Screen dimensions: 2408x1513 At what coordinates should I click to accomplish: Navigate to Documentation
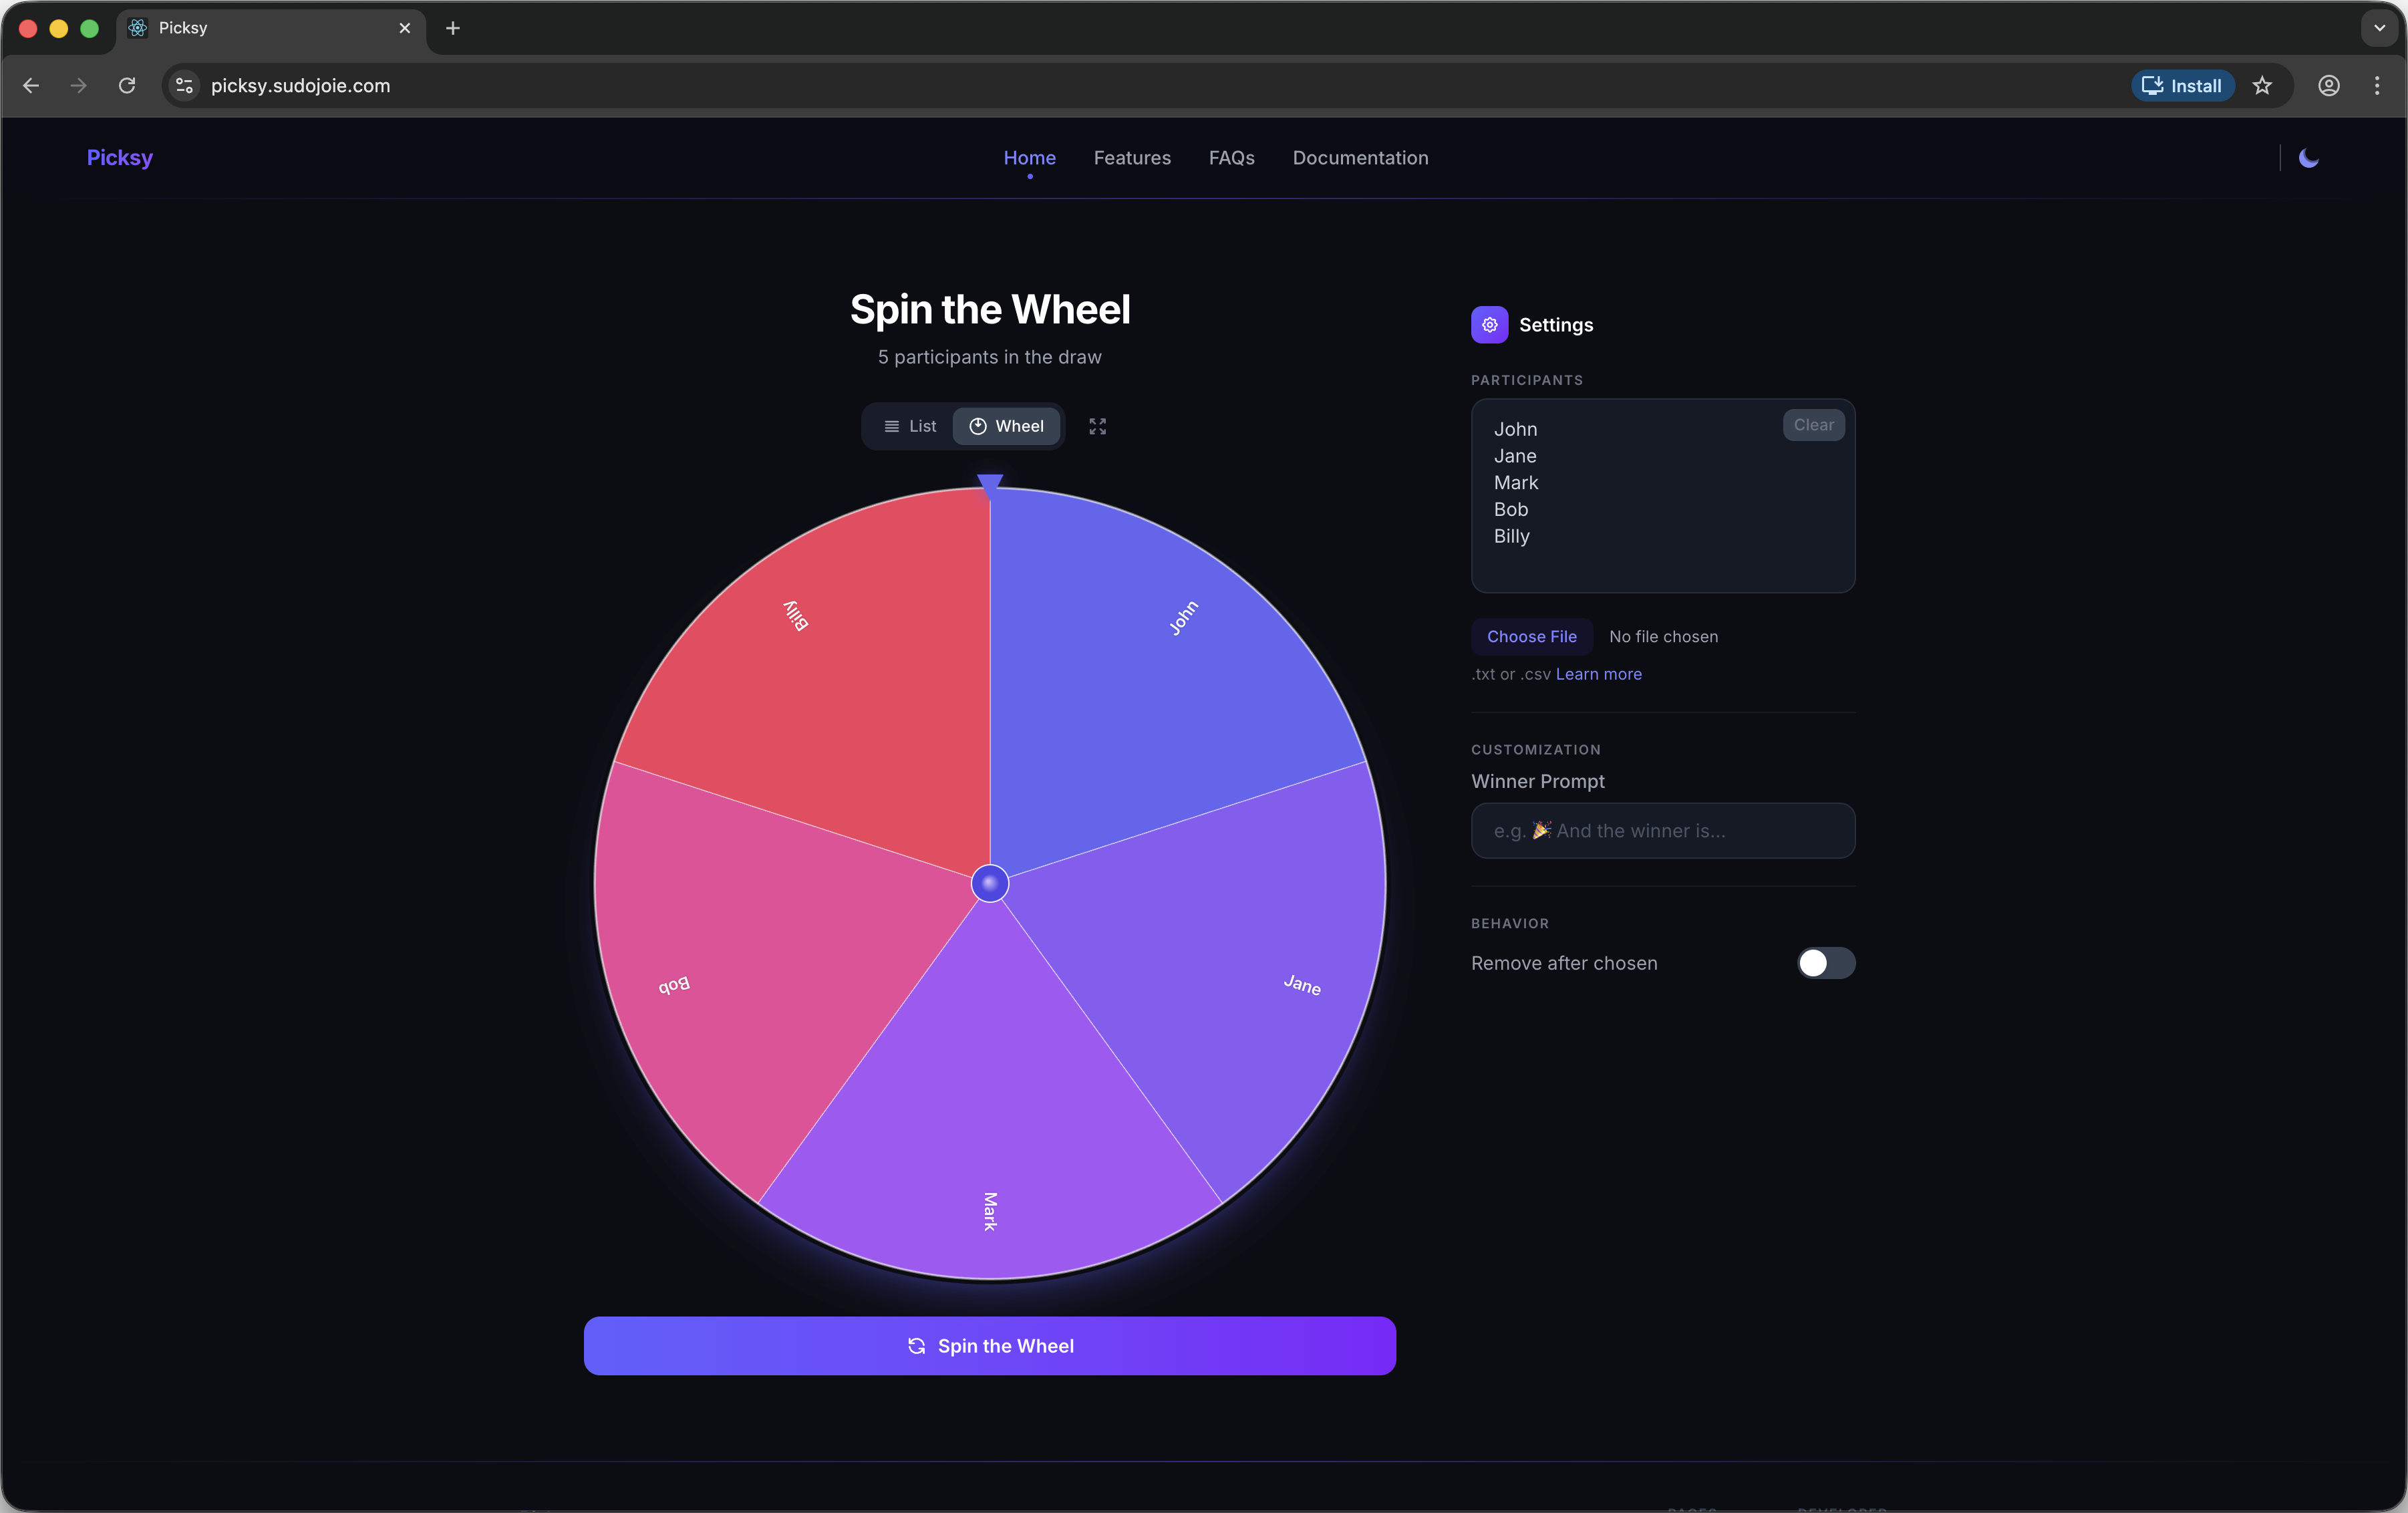(1360, 158)
